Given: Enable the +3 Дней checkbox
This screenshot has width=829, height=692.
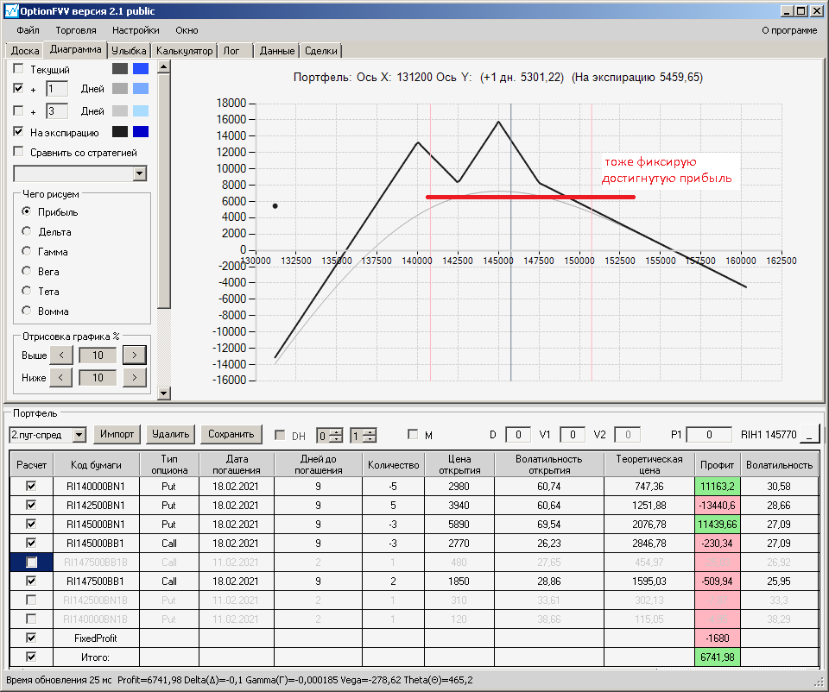Looking at the screenshot, I should pos(18,110).
